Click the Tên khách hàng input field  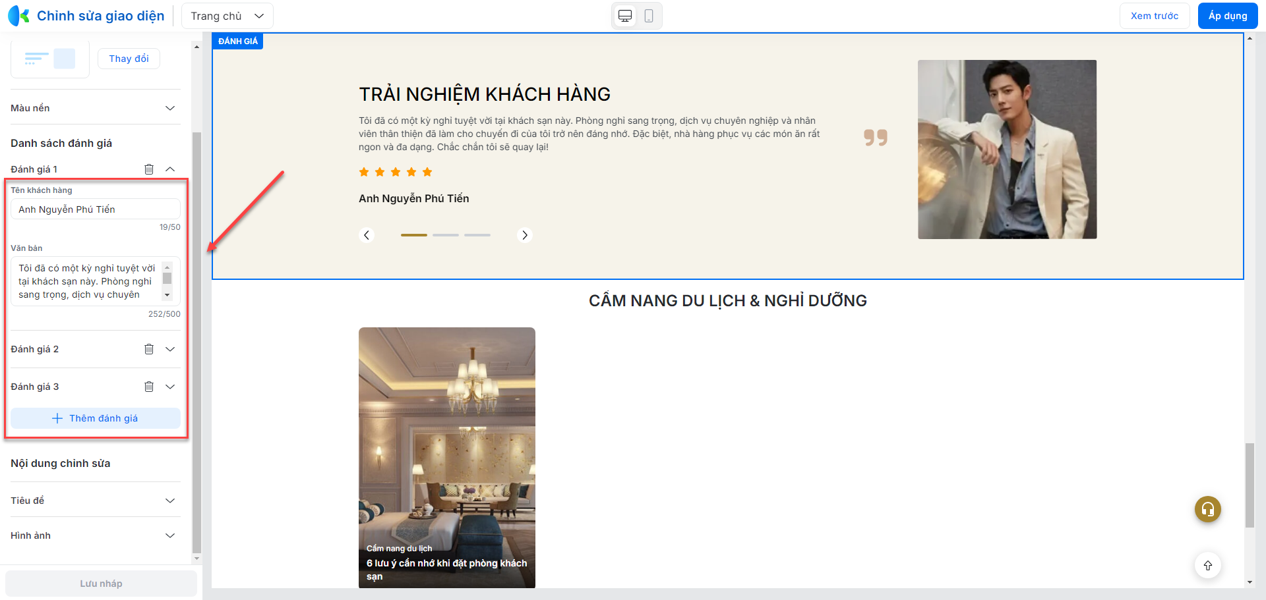(96, 209)
